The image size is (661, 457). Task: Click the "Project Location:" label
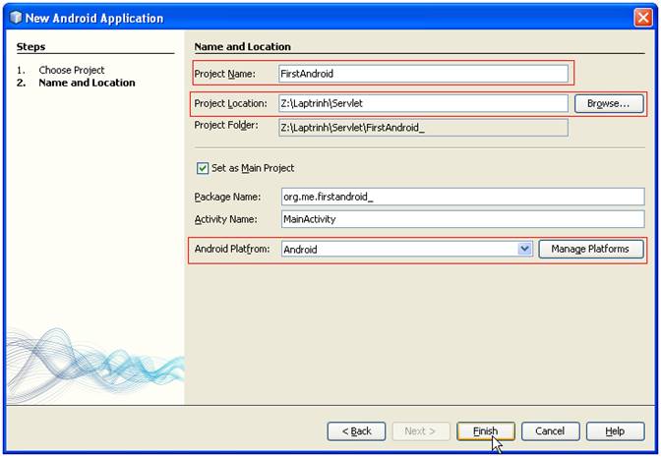[x=230, y=103]
